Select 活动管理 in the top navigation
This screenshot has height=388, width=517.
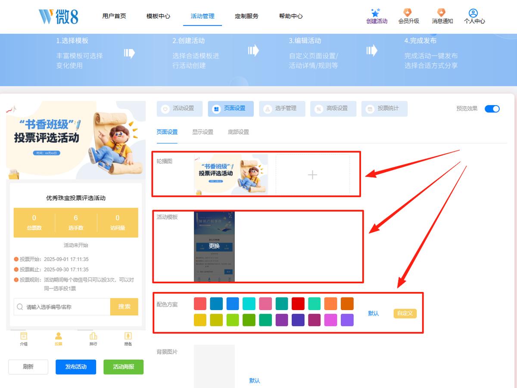[202, 16]
